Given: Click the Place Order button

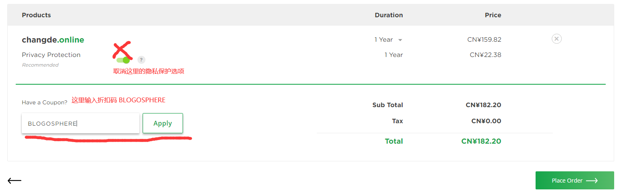Looking at the screenshot, I should 574,181.
